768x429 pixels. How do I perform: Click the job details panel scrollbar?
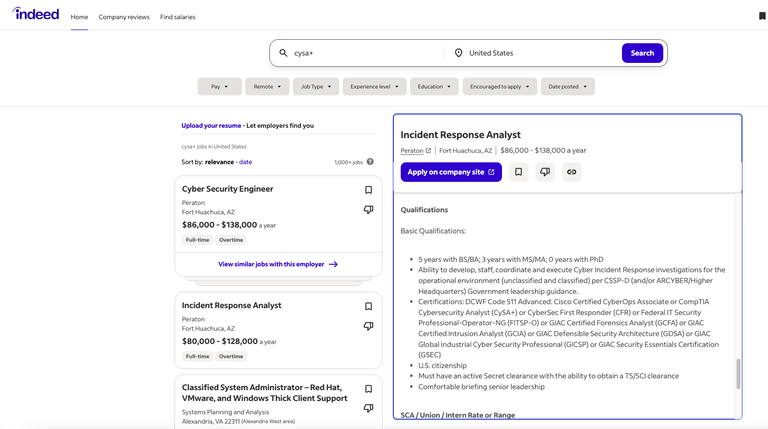click(738, 374)
